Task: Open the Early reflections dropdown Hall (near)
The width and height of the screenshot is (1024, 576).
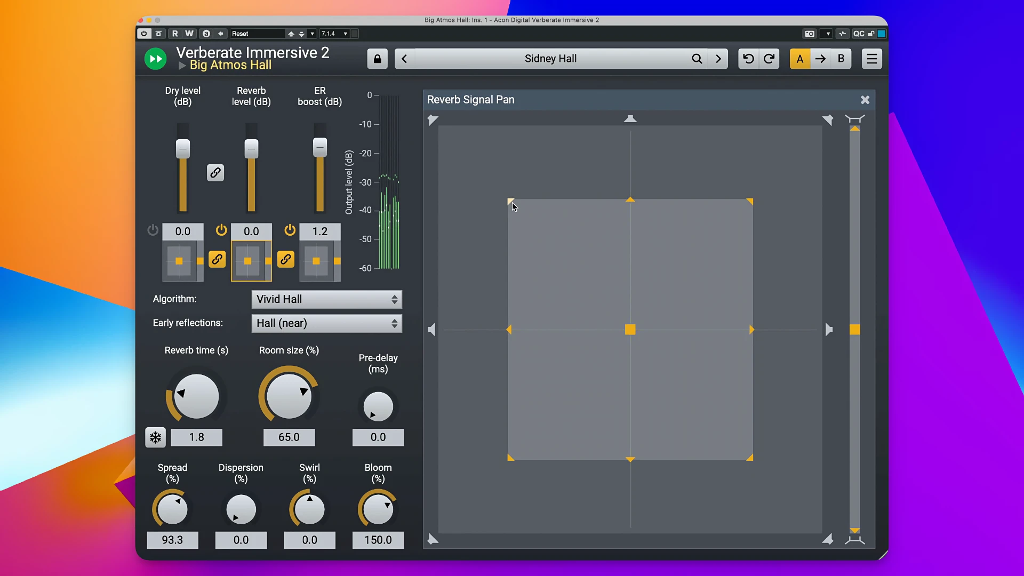Action: (x=327, y=323)
